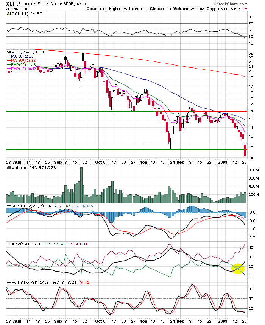Click the Volume 244.0M header value

tap(189, 9)
